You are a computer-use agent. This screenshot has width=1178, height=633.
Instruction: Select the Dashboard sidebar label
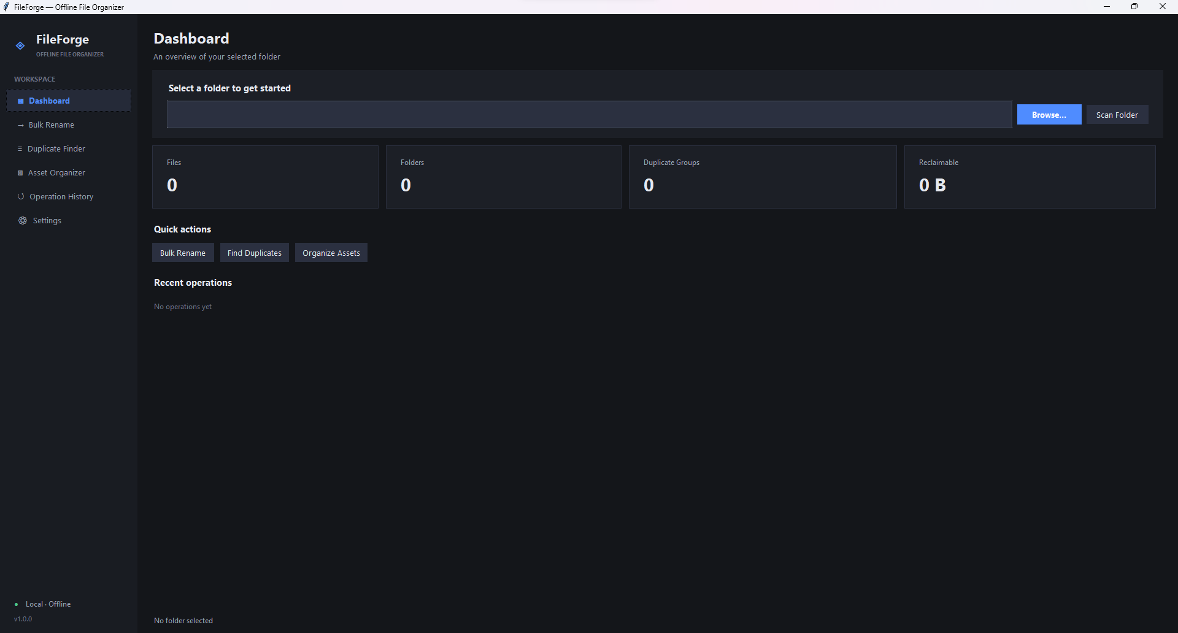(x=49, y=101)
